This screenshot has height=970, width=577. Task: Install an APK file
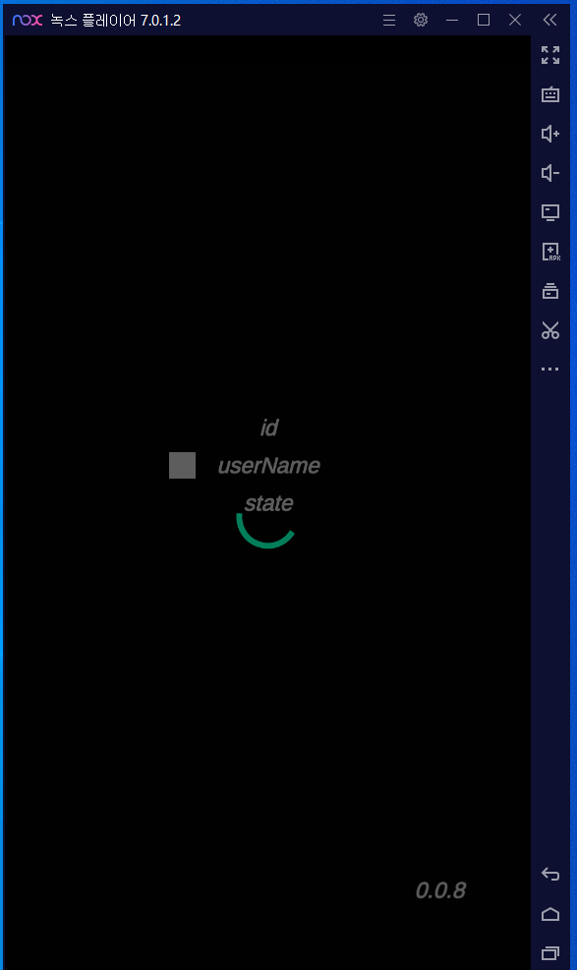coord(550,252)
